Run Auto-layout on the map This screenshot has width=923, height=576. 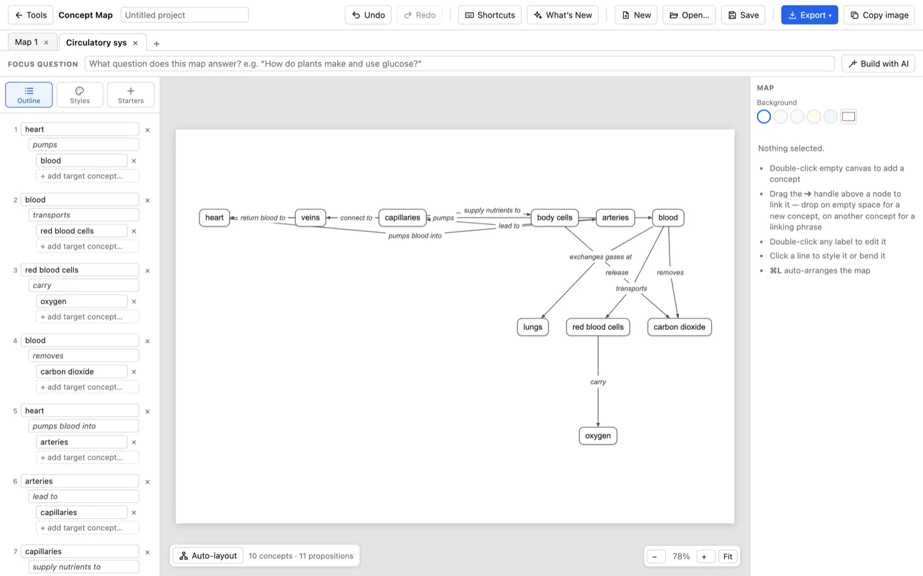pos(208,556)
